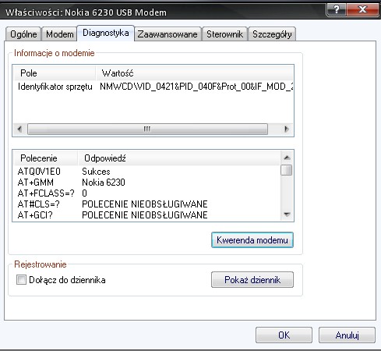Click the Polecenie column header

46,158
